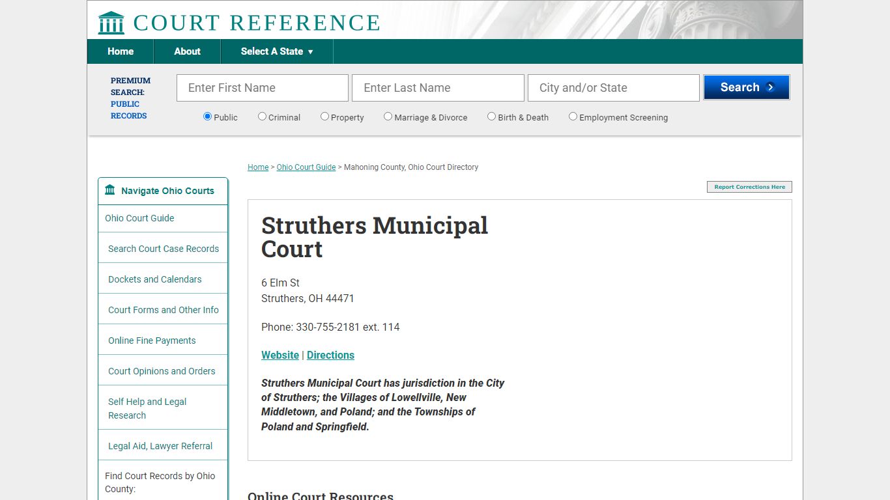This screenshot has height=500, width=890.
Task: Select the Property radio button
Action: tap(324, 117)
